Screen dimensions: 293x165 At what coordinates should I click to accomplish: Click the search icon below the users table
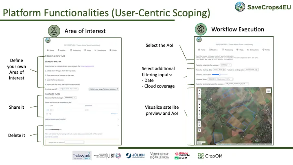[x=47, y=114]
